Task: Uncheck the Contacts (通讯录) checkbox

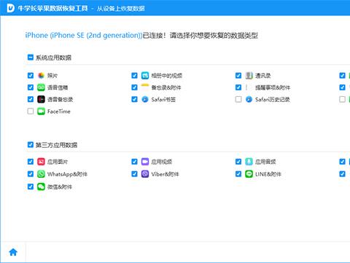Action: (238, 76)
